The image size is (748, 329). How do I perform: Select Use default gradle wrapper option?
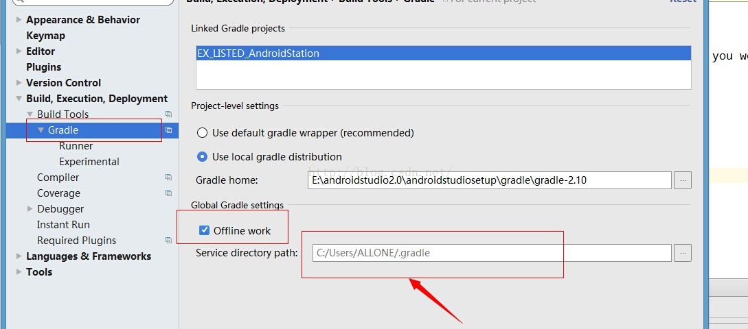[202, 133]
